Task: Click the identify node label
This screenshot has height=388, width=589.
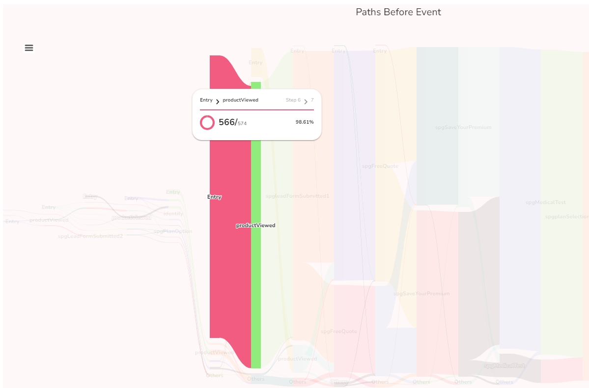Action: [x=173, y=213]
